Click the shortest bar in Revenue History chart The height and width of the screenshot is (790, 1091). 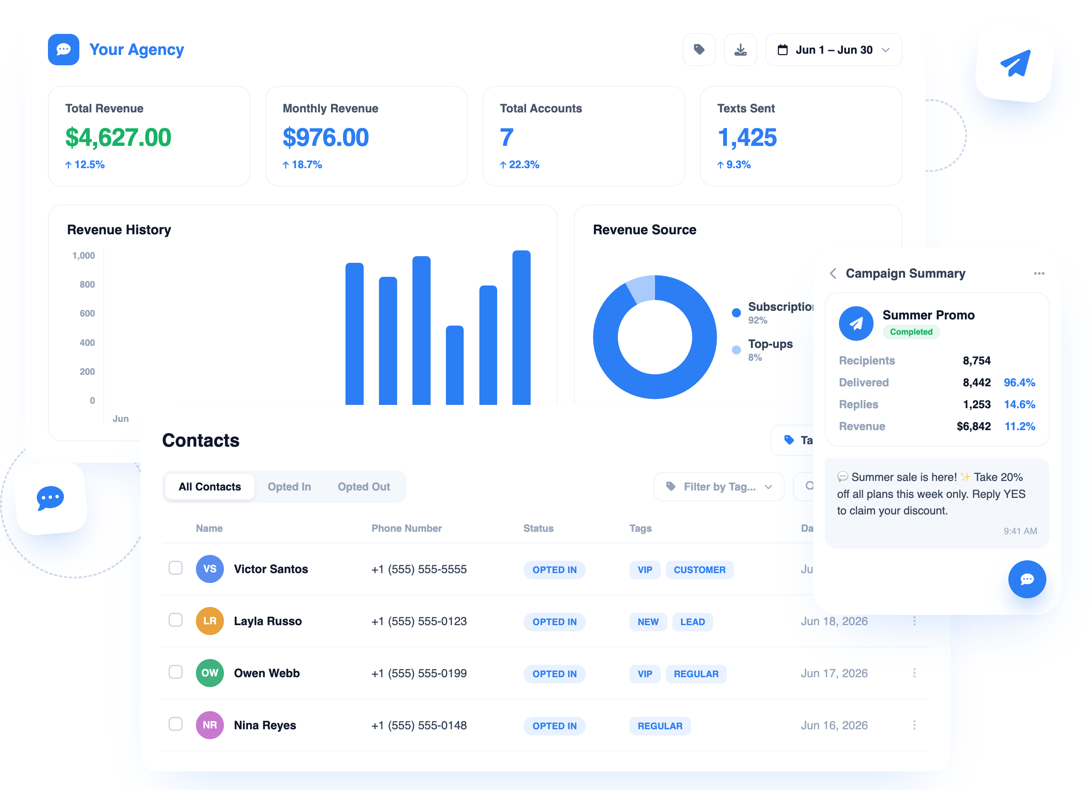pos(455,365)
